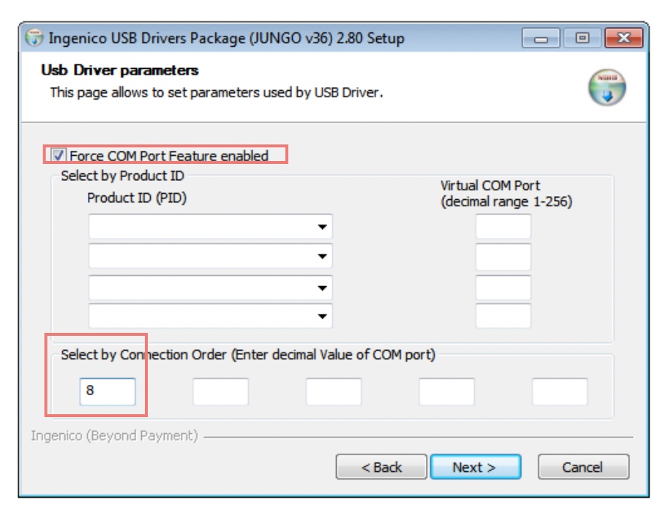Focus the third Connection Order field
Screen dimensions: 663x524
click(334, 392)
